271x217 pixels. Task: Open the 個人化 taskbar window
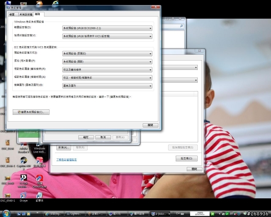[117, 214]
